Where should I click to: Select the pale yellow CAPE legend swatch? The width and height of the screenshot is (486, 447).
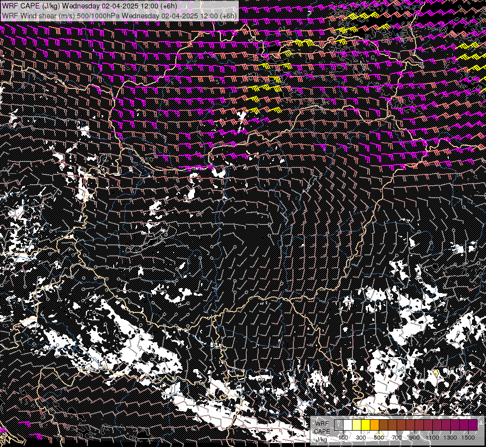click(357, 425)
